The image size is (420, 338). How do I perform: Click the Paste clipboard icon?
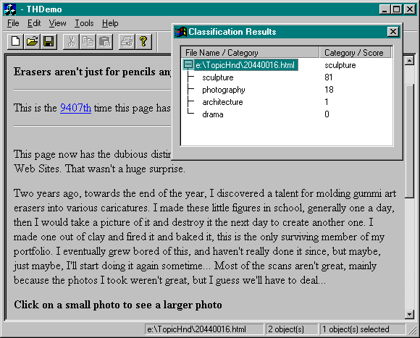tap(104, 41)
